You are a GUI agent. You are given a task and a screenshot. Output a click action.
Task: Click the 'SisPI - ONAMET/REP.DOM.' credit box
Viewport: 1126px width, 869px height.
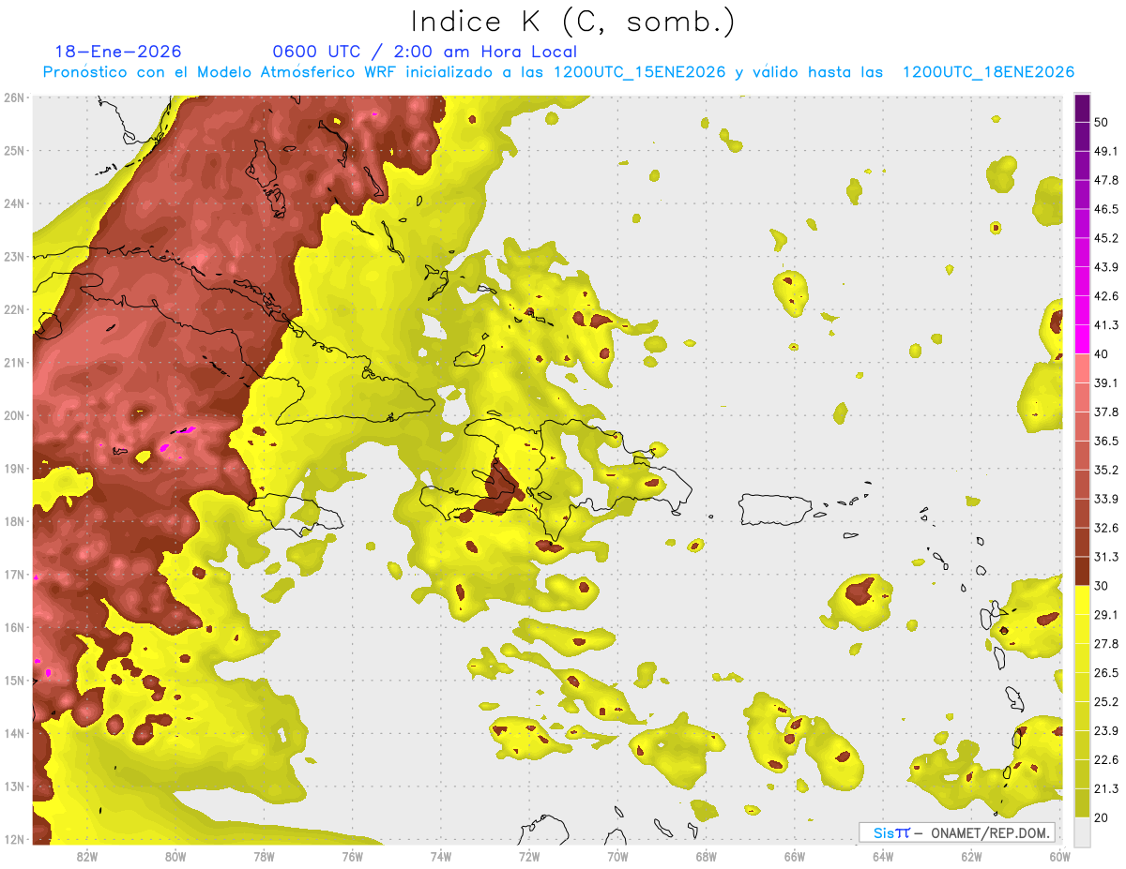click(958, 832)
